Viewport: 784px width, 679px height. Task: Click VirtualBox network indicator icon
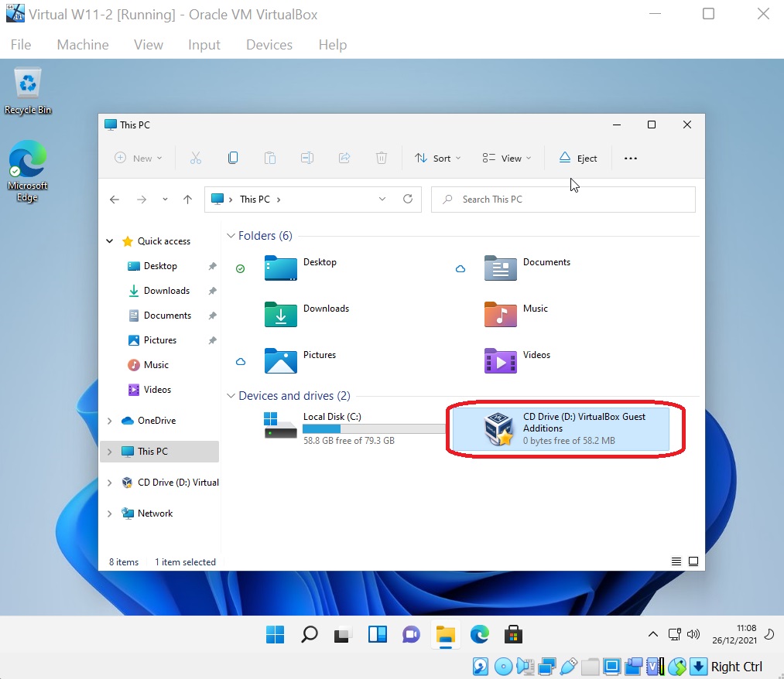click(x=547, y=667)
